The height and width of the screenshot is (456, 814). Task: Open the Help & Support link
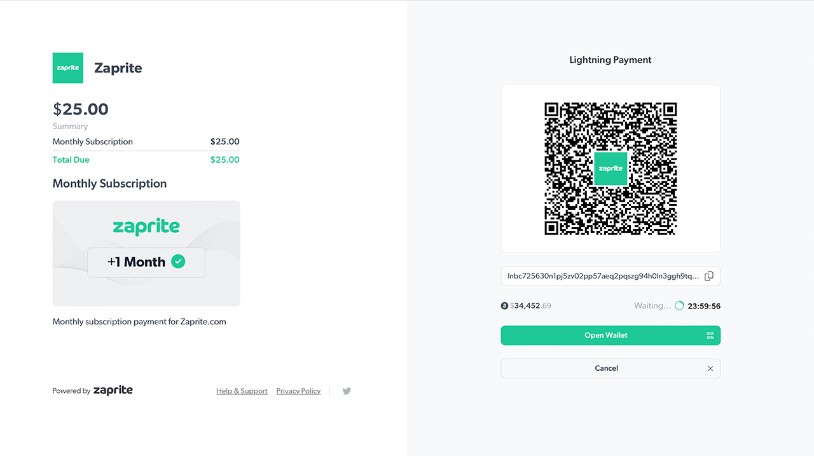point(242,391)
